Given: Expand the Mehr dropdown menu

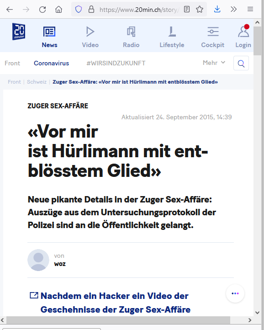Looking at the screenshot, I should (214, 63).
